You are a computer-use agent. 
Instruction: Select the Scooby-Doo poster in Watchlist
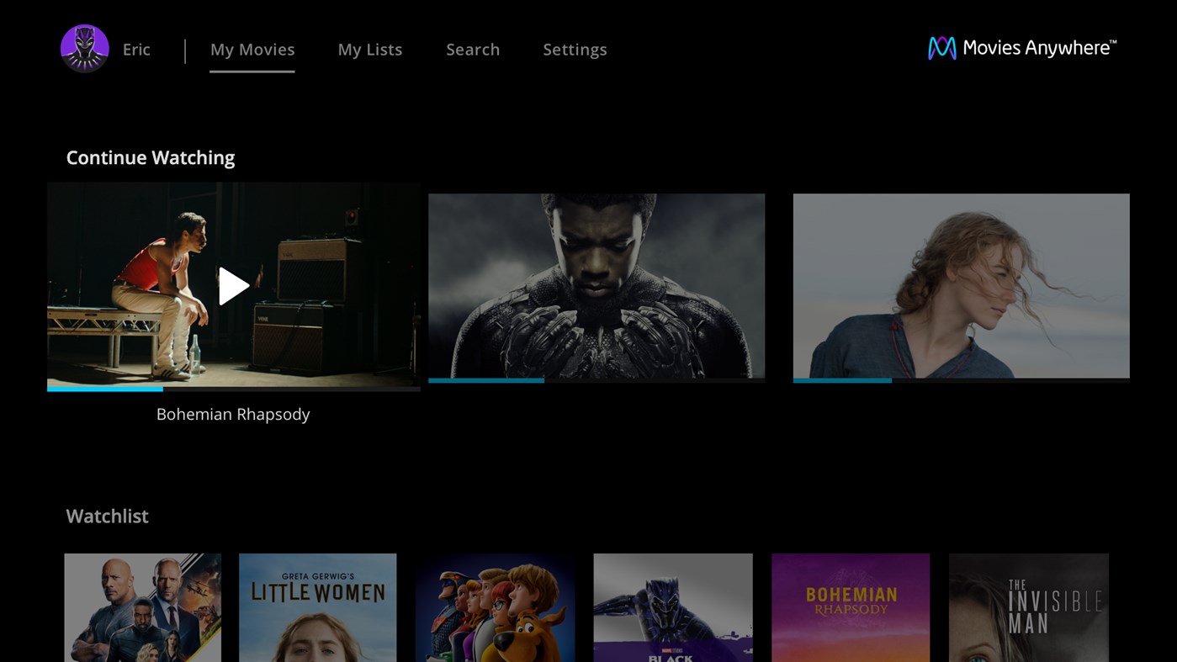pyautogui.click(x=495, y=607)
